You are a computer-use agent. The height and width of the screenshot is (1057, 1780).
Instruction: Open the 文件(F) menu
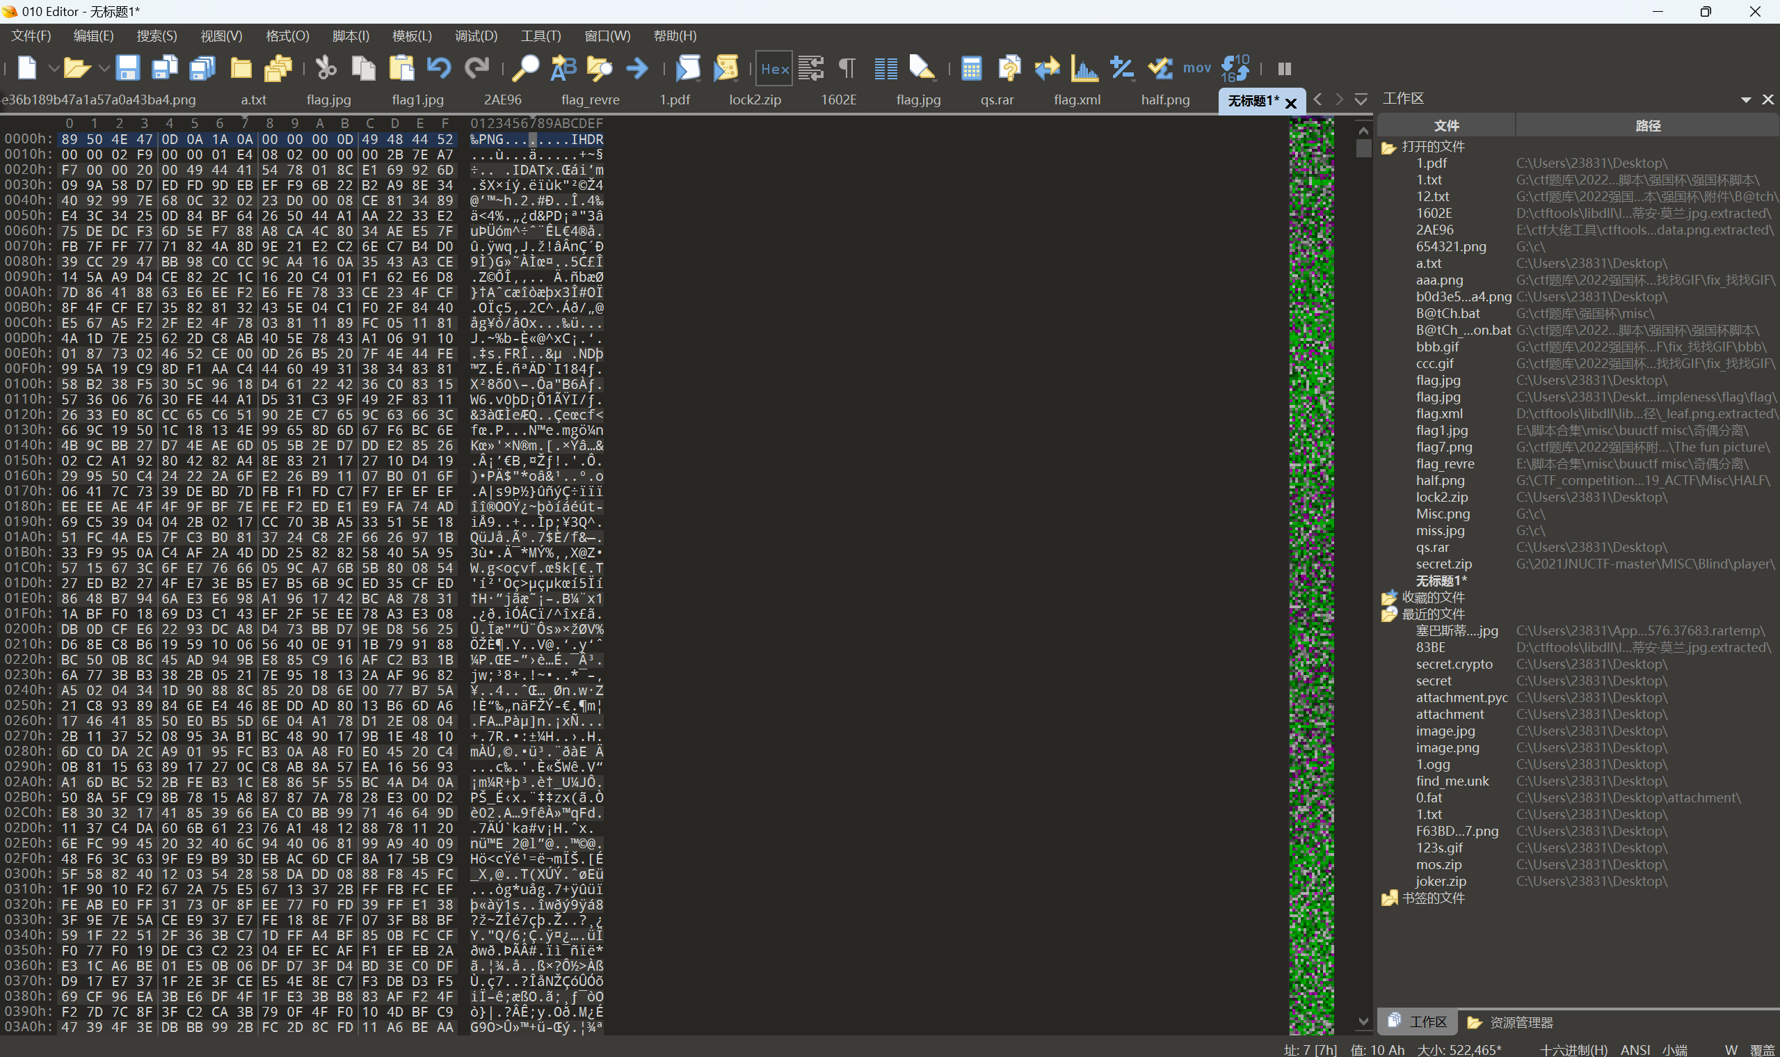tap(31, 35)
